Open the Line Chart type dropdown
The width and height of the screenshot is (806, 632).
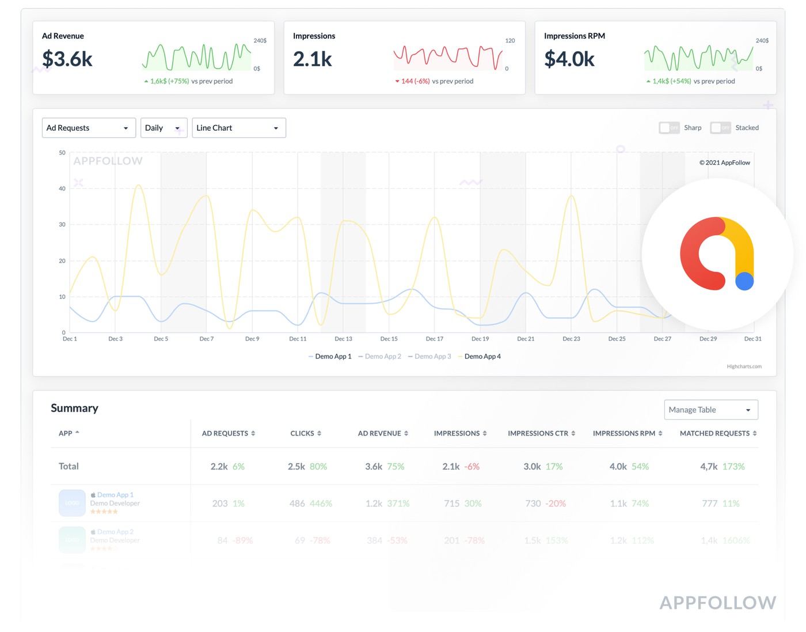pyautogui.click(x=238, y=128)
